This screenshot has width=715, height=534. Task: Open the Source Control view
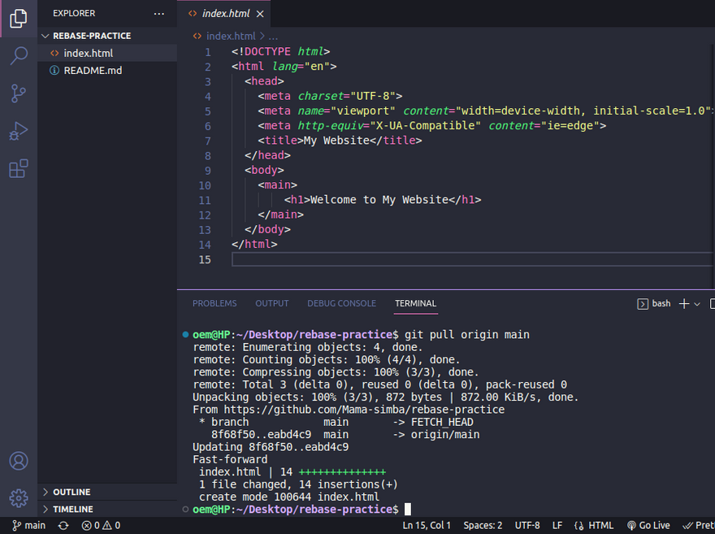coord(18,93)
